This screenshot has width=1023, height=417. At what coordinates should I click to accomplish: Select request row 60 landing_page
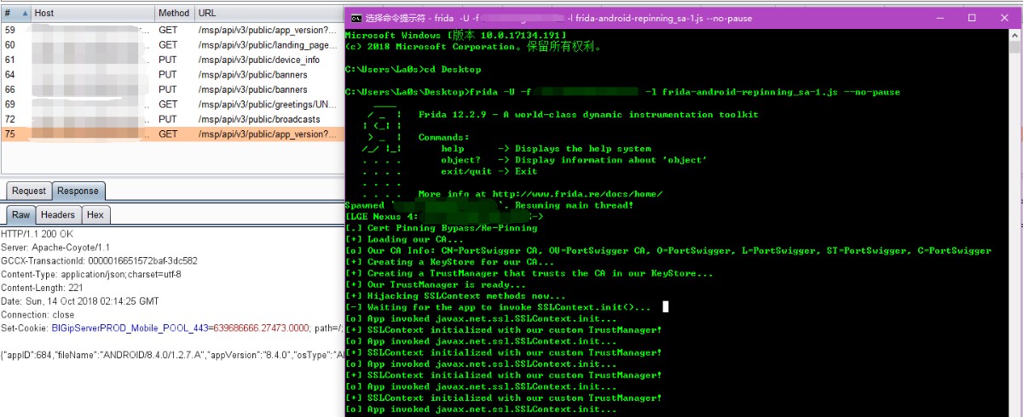pos(172,45)
